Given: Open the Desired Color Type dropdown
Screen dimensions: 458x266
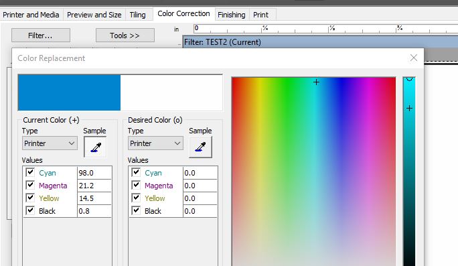Looking at the screenshot, I should click(155, 143).
